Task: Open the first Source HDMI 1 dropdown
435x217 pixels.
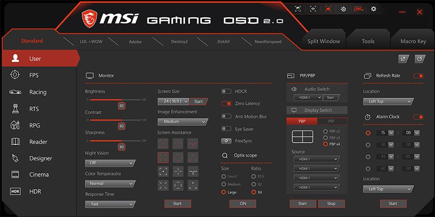Action: [x=317, y=159]
